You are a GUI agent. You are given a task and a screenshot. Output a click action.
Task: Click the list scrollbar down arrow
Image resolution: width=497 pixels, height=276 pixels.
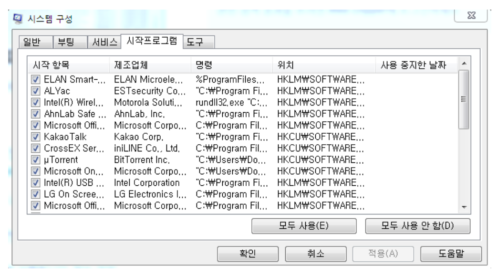pos(464,207)
